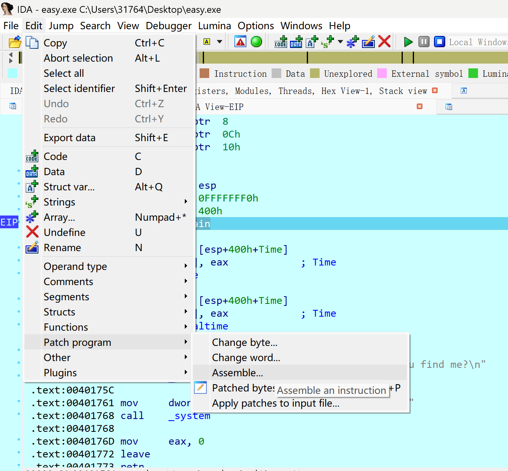Viewport: 508px width, 471px height.
Task: Choose Code from the Edit menu
Action: pyautogui.click(x=108, y=156)
